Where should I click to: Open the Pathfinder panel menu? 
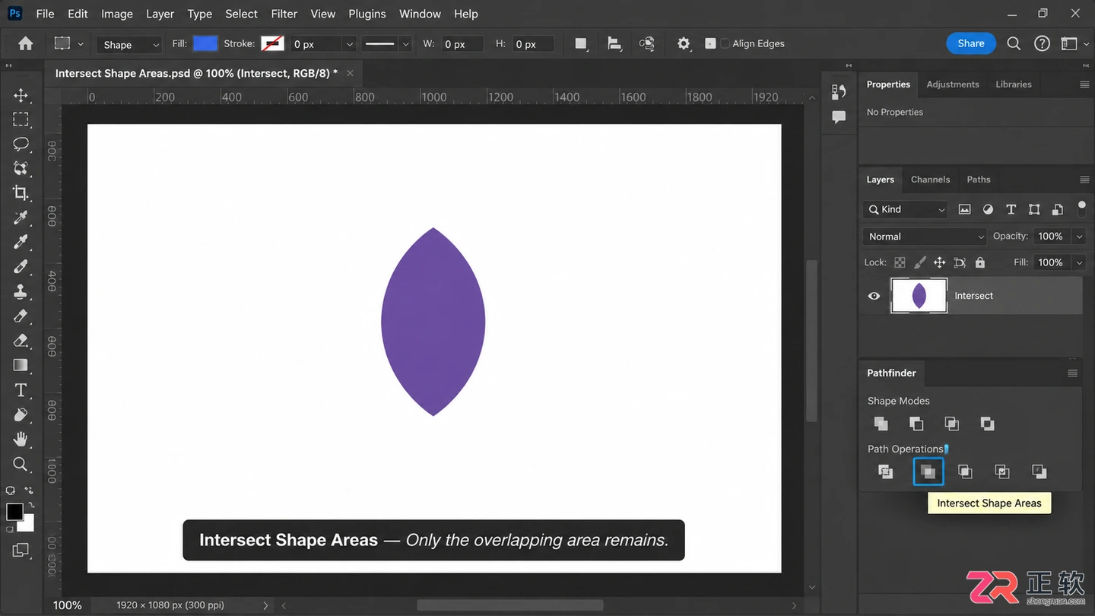click(x=1072, y=373)
